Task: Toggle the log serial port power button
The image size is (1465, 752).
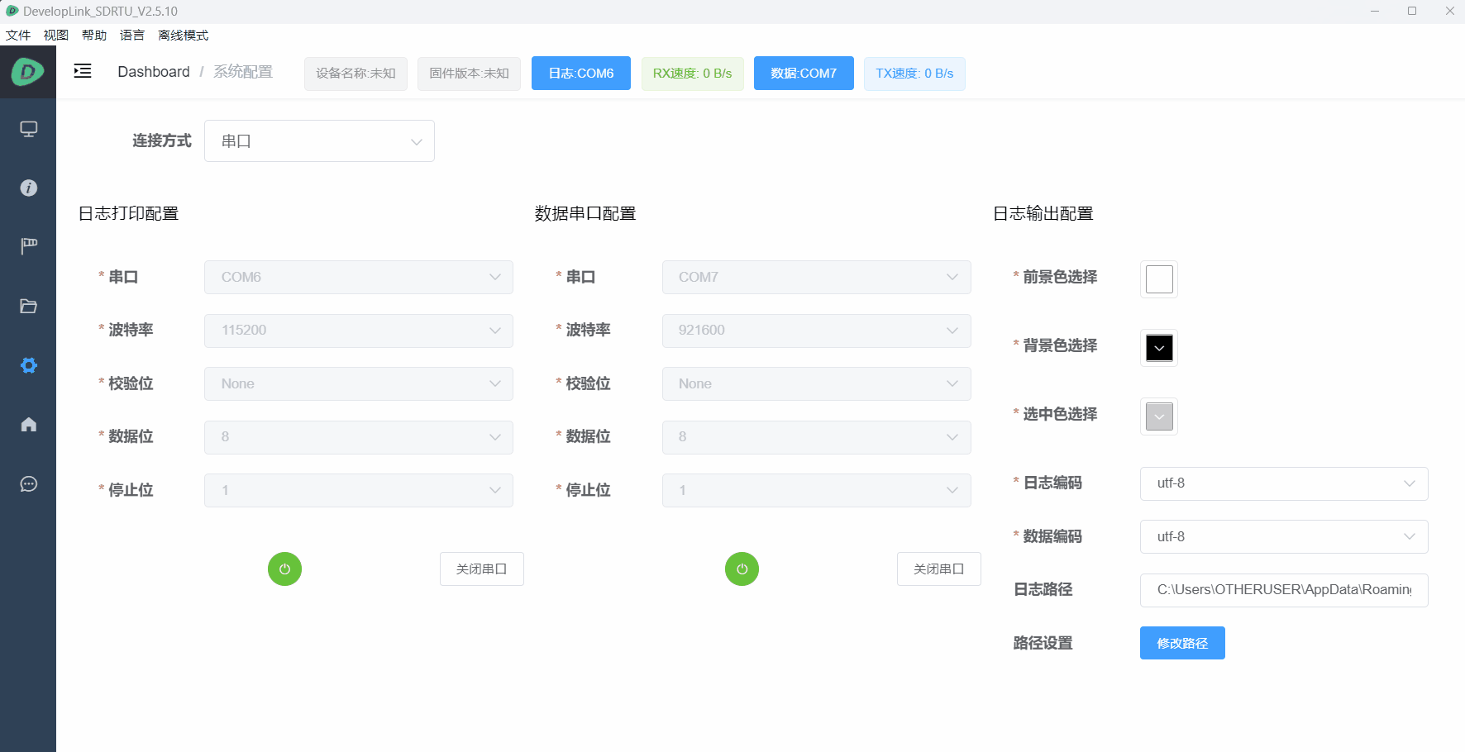Action: point(284,569)
